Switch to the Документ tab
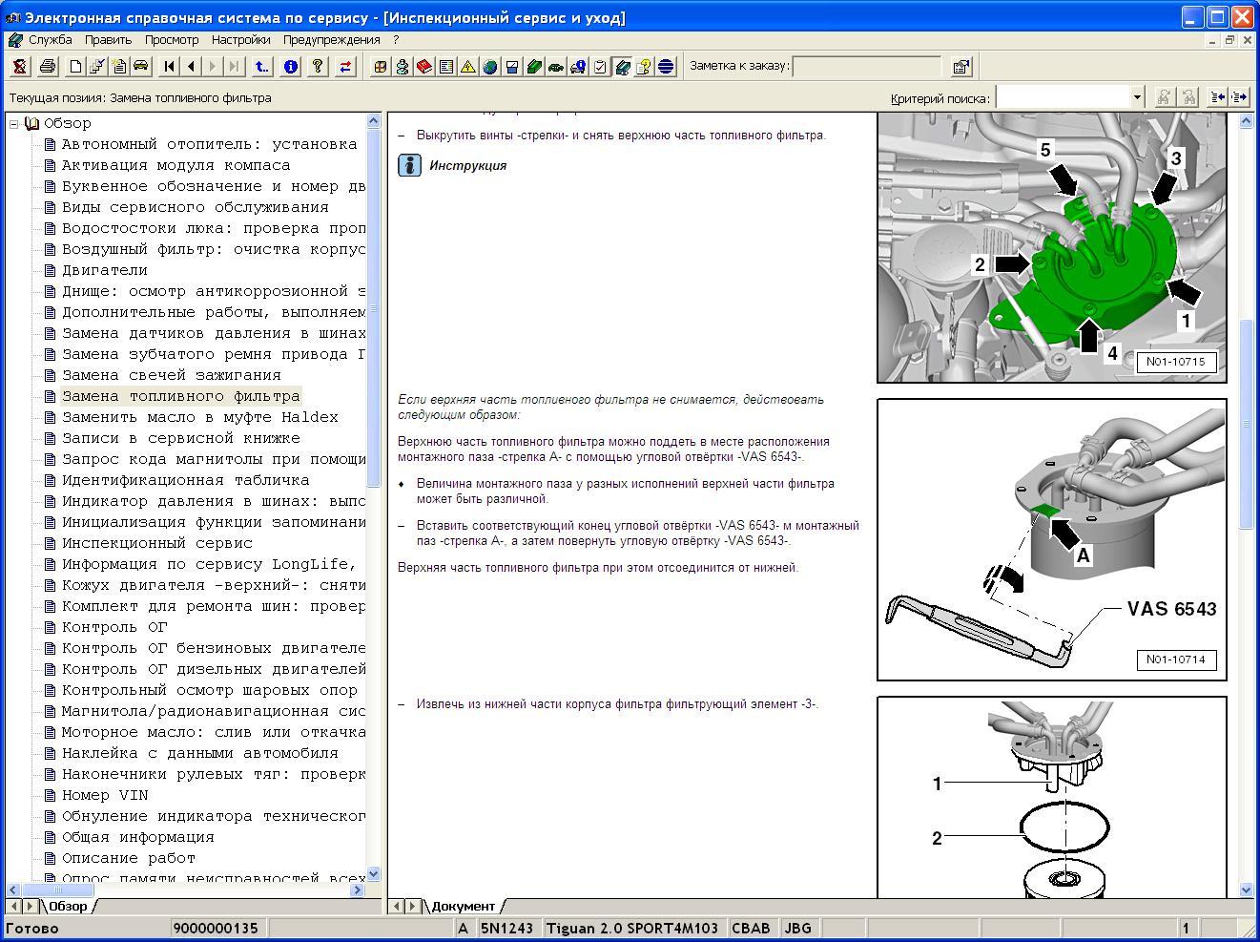 (x=463, y=906)
